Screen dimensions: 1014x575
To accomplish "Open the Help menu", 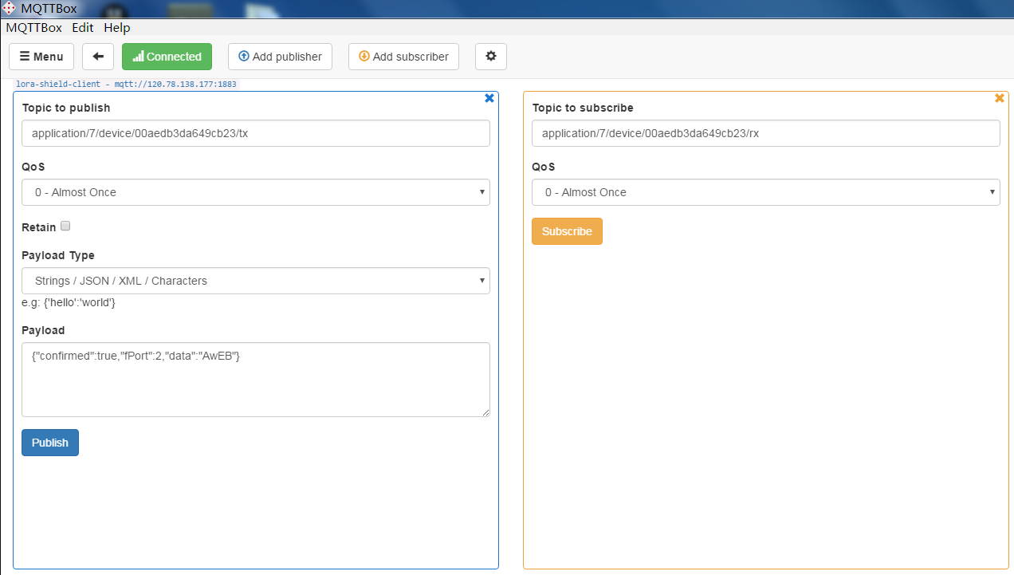I will coord(116,27).
